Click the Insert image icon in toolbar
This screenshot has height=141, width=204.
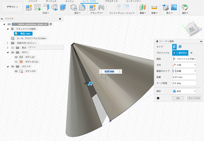174,7
